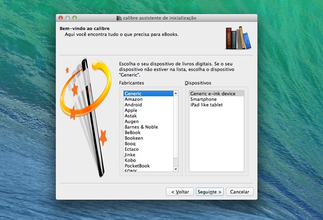
Task: Choose Android from the Fabricantes list
Action: click(x=148, y=105)
